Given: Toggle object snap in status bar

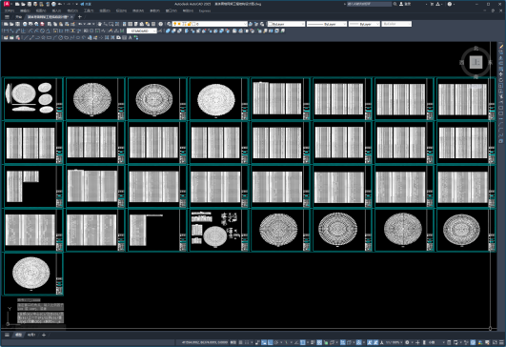Looking at the screenshot, I should pos(303,342).
